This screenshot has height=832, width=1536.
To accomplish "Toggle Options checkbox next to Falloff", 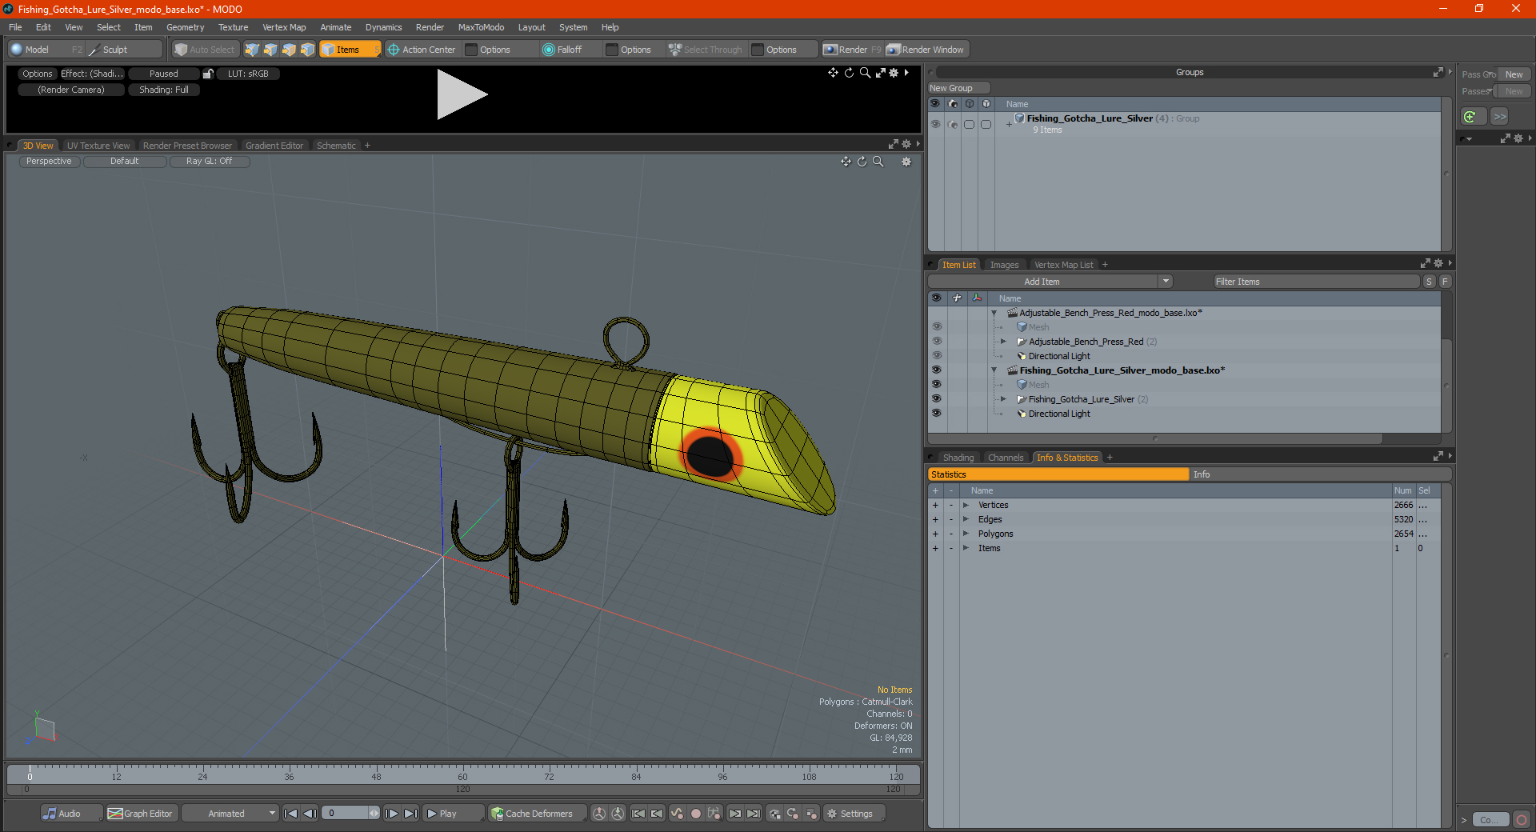I will [x=612, y=50].
